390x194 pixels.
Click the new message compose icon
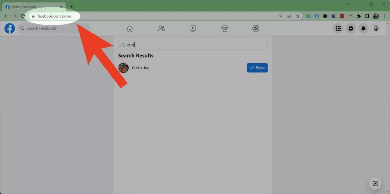tap(375, 183)
